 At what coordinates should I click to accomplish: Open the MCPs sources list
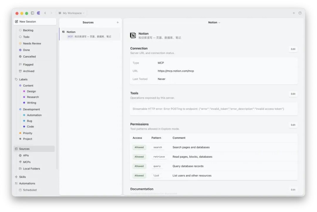(27, 162)
